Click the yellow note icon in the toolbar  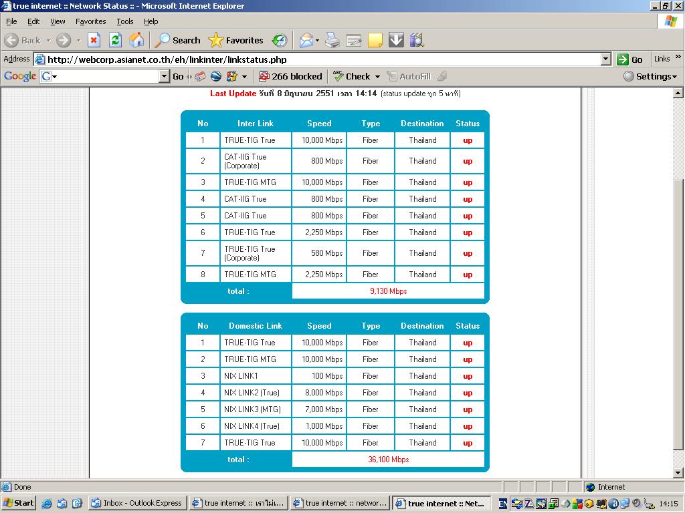[375, 41]
